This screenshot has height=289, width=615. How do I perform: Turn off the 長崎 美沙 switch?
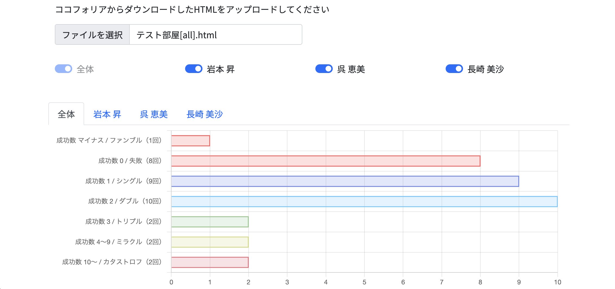coord(454,69)
